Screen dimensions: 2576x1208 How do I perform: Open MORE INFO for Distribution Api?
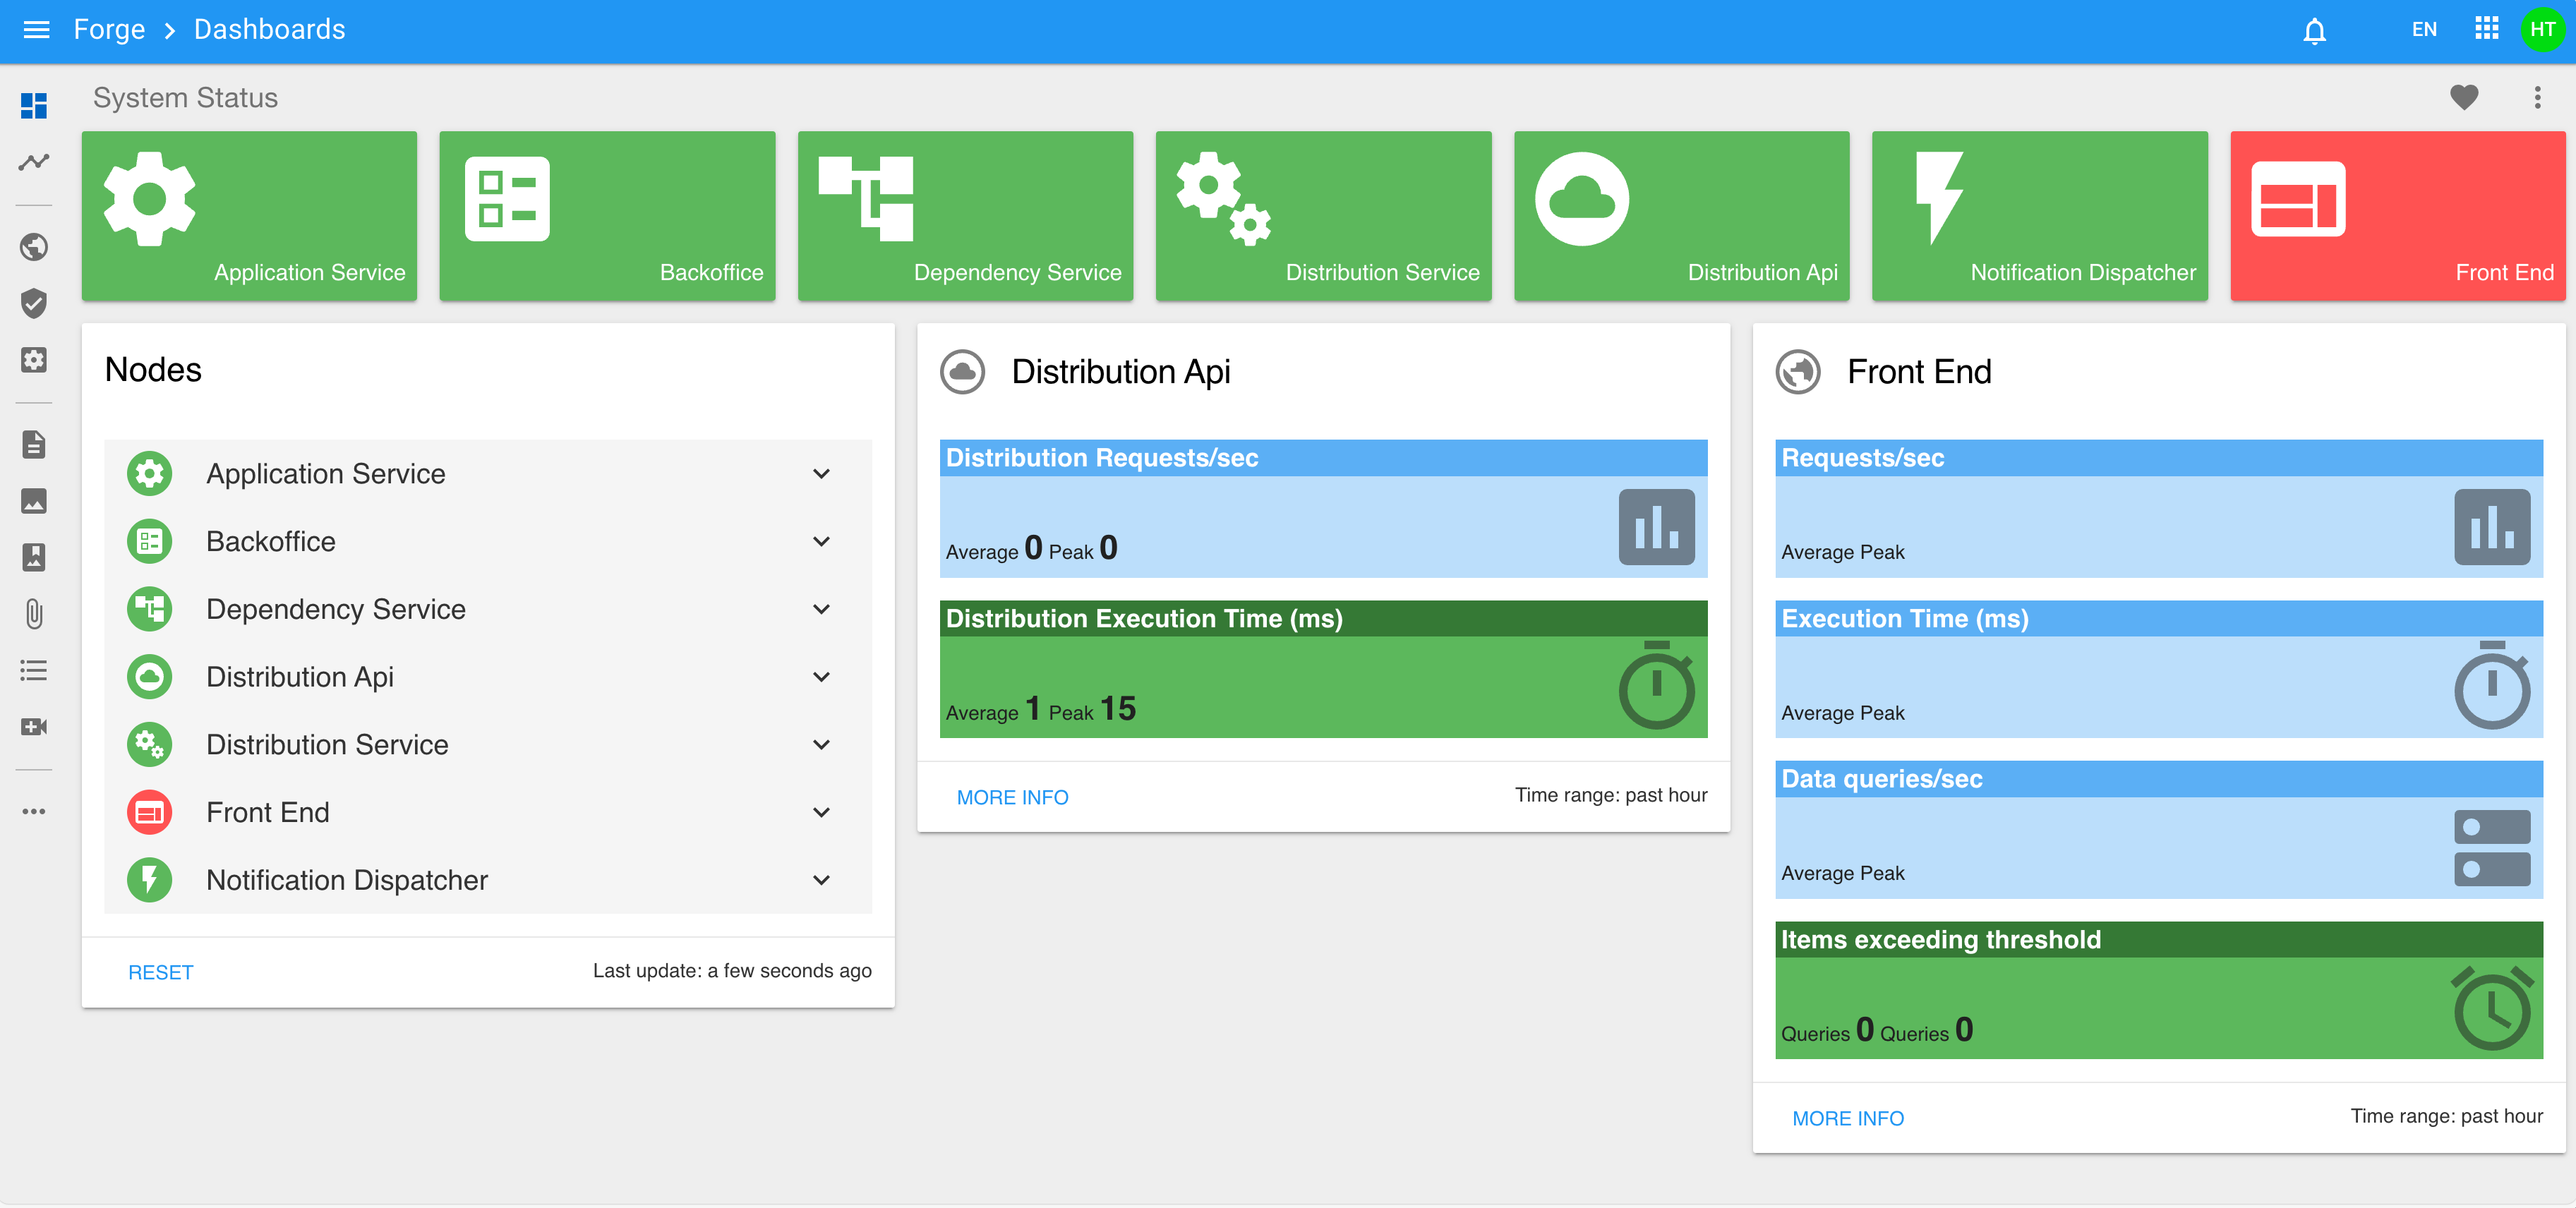[1012, 797]
